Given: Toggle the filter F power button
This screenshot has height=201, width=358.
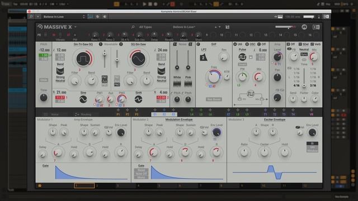Looking at the screenshot, I should coord(198,44).
